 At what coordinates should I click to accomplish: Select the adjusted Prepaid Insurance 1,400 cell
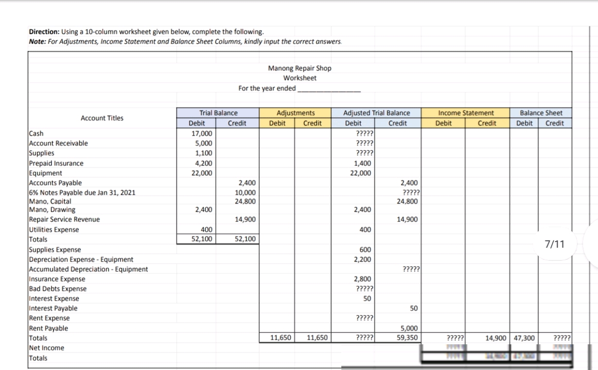tap(362, 163)
